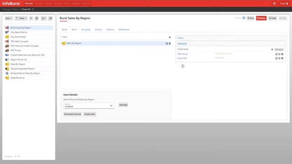Refresh the folder item list
This screenshot has width=292, height=164.
point(36,18)
